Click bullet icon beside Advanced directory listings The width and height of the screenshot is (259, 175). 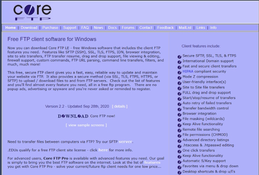click(x=179, y=141)
